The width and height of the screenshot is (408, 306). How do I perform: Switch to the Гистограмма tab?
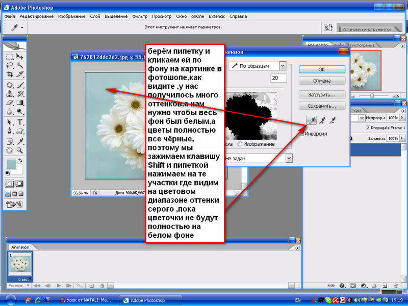362,45
